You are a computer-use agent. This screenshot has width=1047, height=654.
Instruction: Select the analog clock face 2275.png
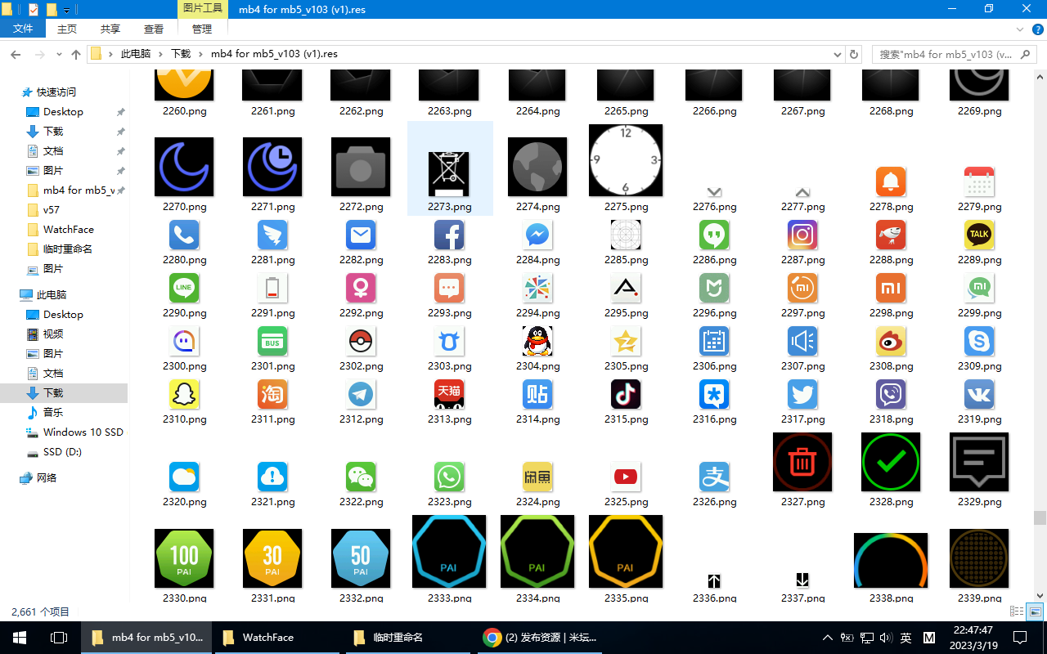click(x=626, y=160)
